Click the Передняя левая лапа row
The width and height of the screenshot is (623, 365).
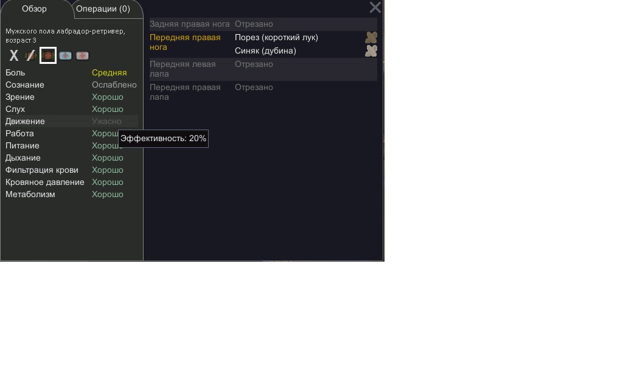[x=263, y=69]
